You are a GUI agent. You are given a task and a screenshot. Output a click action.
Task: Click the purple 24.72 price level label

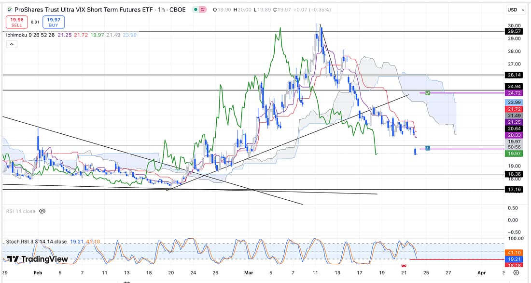512,92
